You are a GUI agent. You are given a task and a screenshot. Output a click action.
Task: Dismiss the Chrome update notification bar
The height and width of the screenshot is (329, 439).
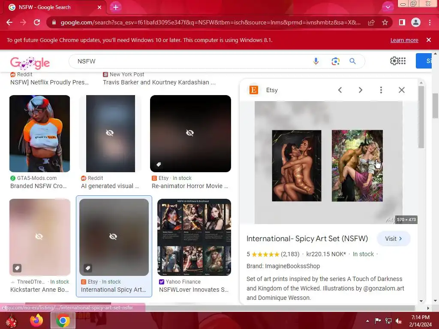coord(429,40)
